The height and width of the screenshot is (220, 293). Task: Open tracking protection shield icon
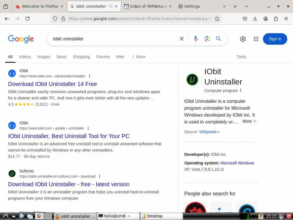pos(55,19)
